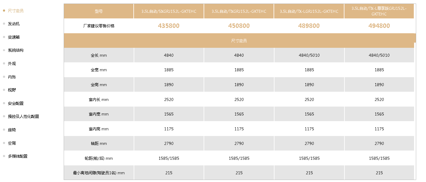426x182 pixels.
Task: Open the 空调 section
Action: (x=12, y=143)
